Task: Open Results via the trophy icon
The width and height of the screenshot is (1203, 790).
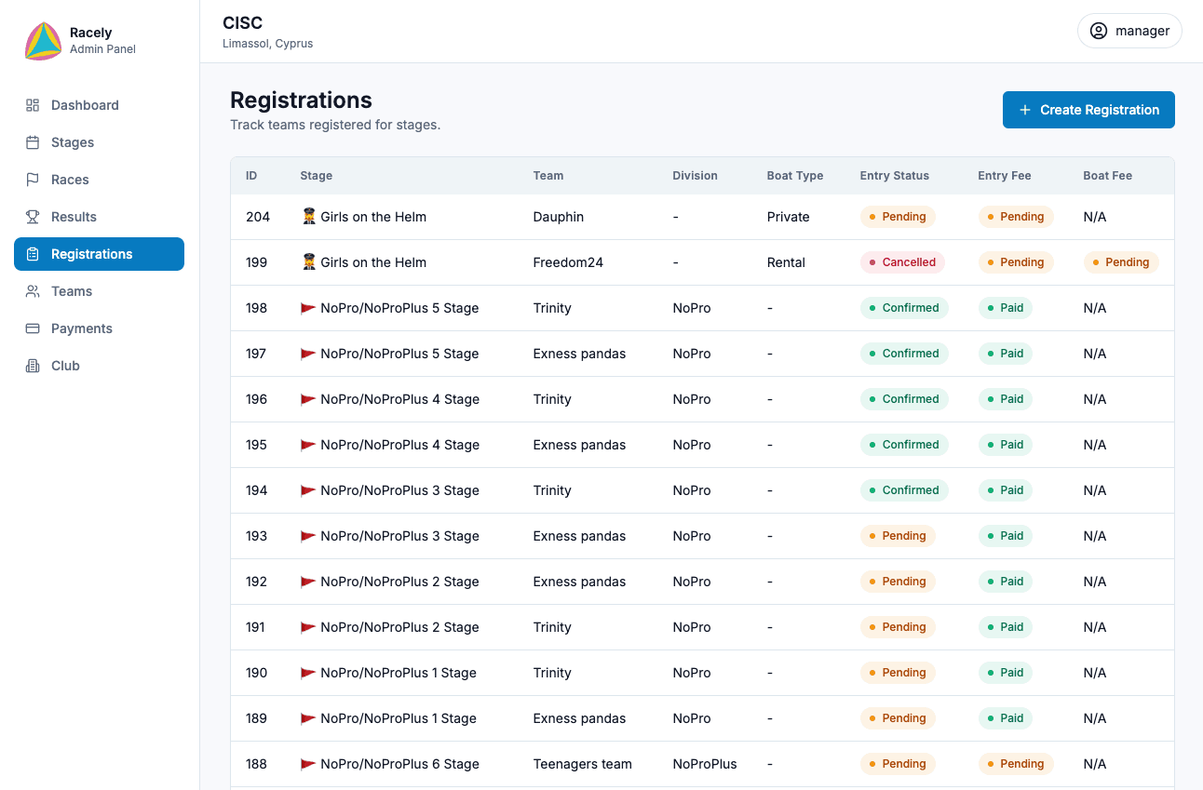Action: pos(34,217)
